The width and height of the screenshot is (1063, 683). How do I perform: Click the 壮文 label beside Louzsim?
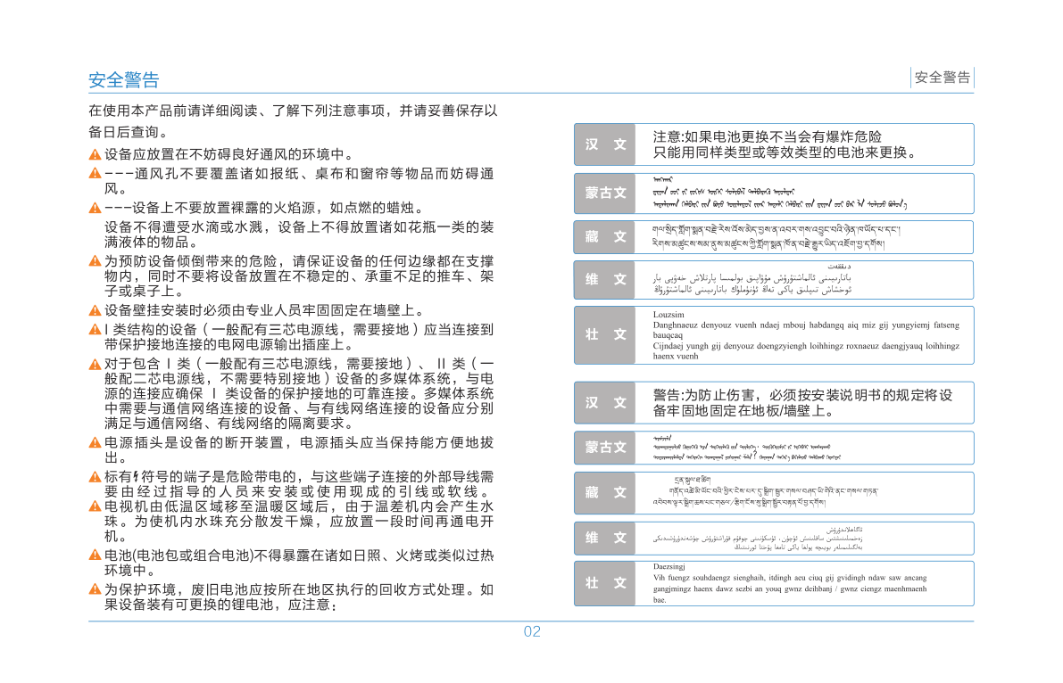tap(605, 334)
